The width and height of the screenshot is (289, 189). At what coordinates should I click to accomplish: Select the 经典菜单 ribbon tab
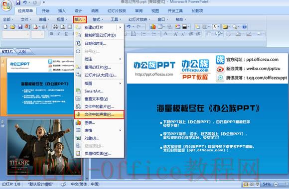click(x=25, y=10)
